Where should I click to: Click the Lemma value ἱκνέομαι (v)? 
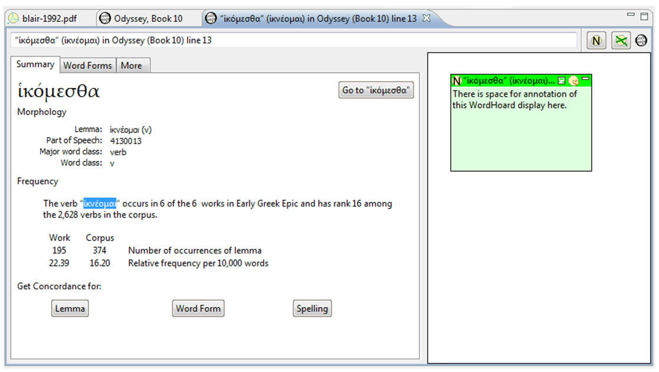pyautogui.click(x=131, y=130)
